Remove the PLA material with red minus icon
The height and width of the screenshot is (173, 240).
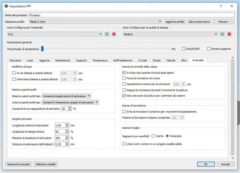click(114, 34)
